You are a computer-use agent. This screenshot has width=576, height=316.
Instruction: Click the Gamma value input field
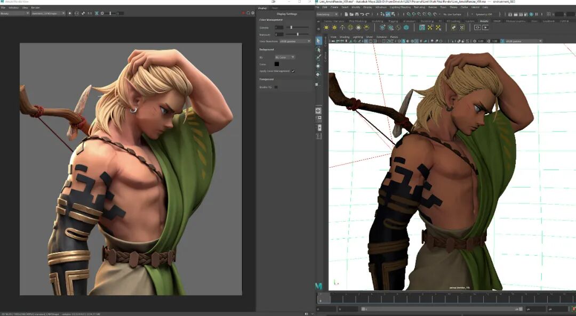[279, 28]
